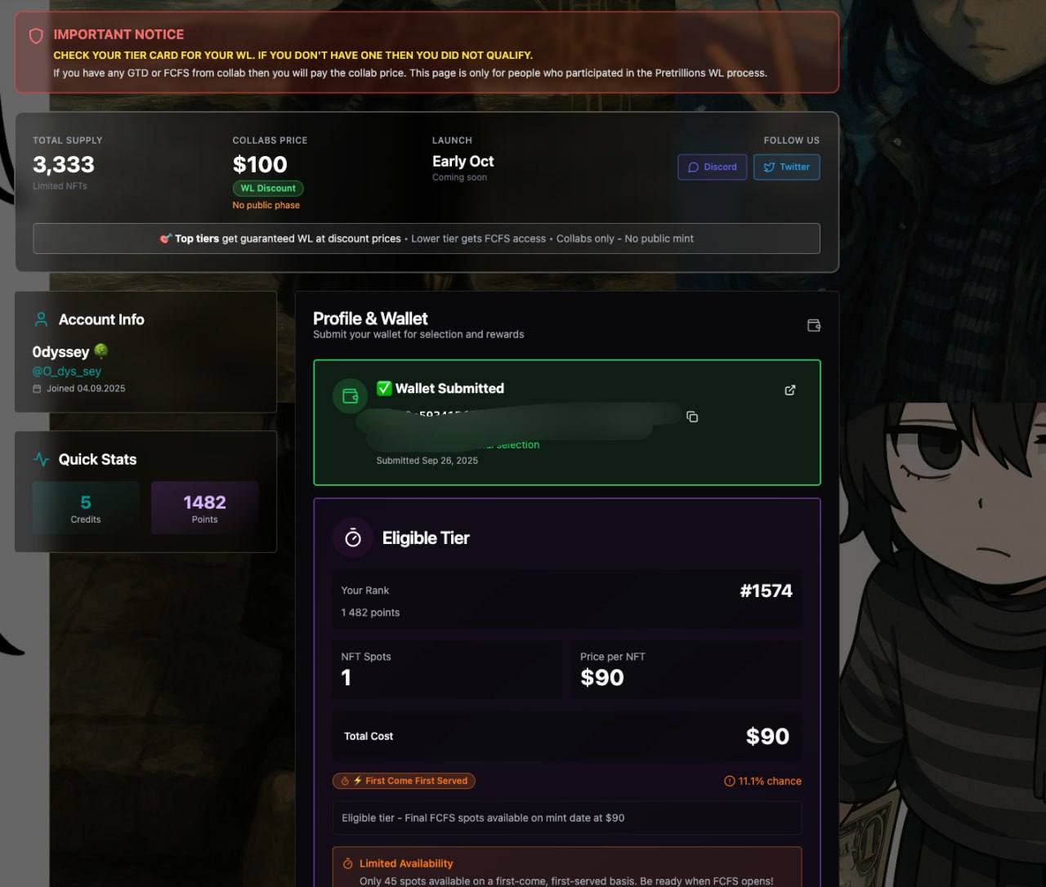The height and width of the screenshot is (887, 1046).
Task: Click the shield icon beside Important Notice
Action: point(36,36)
